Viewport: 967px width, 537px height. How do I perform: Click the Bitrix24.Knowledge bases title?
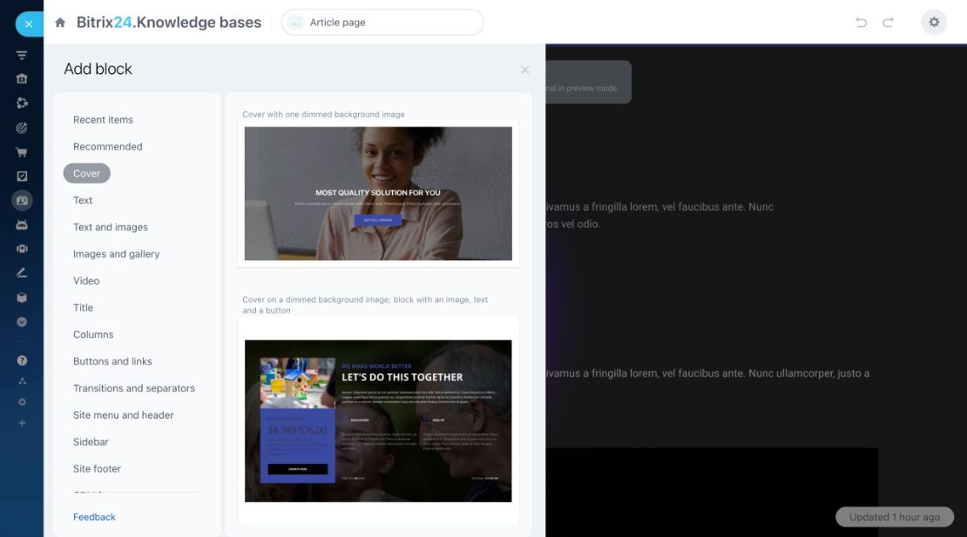(169, 23)
